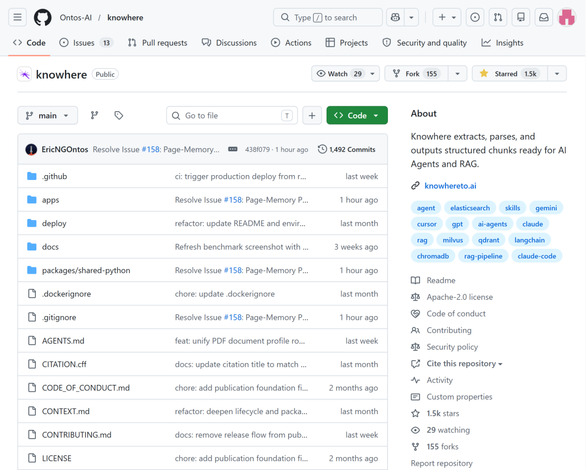Image resolution: width=586 pixels, height=470 pixels.
Task: Focus the Type / to search box
Action: (328, 17)
